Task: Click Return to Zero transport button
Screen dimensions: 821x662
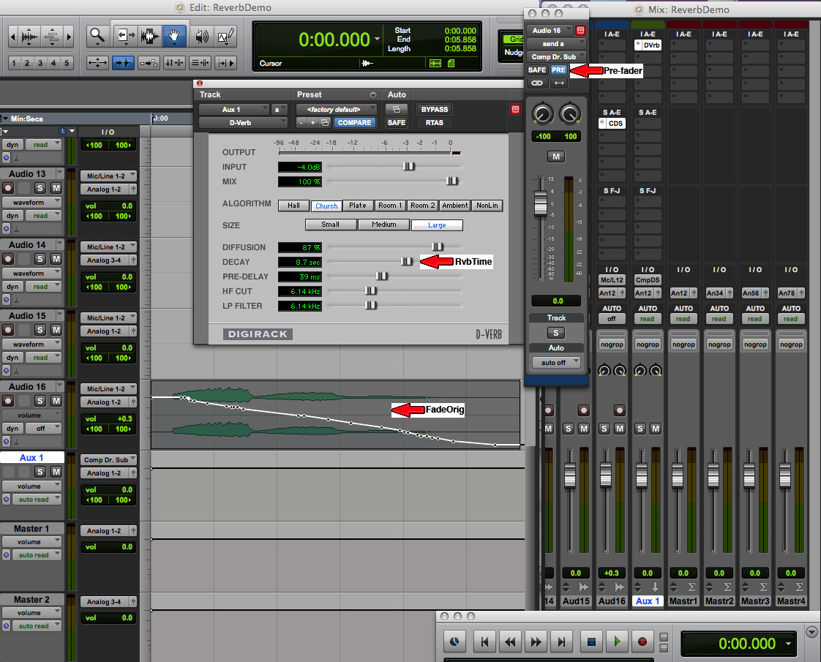Action: pos(484,642)
